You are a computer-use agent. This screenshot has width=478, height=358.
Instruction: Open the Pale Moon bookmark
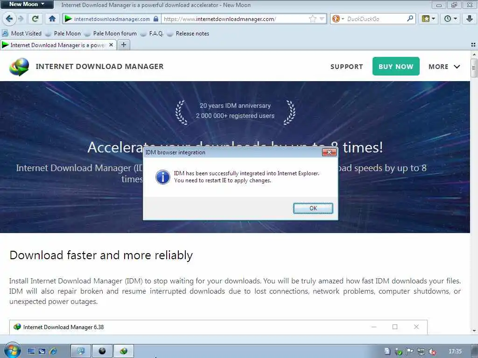(63, 34)
